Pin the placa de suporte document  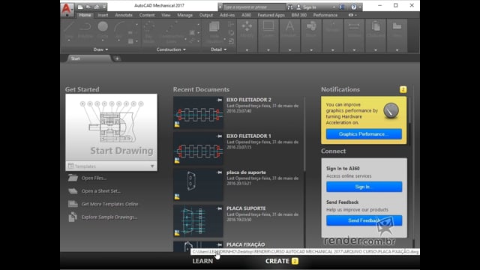219,172
